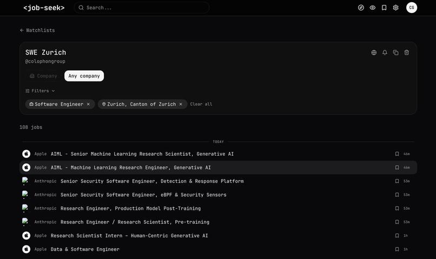Screen dimensions: 436x259
Task: Open saved jobs bookmark icon in header
Action: click(384, 8)
